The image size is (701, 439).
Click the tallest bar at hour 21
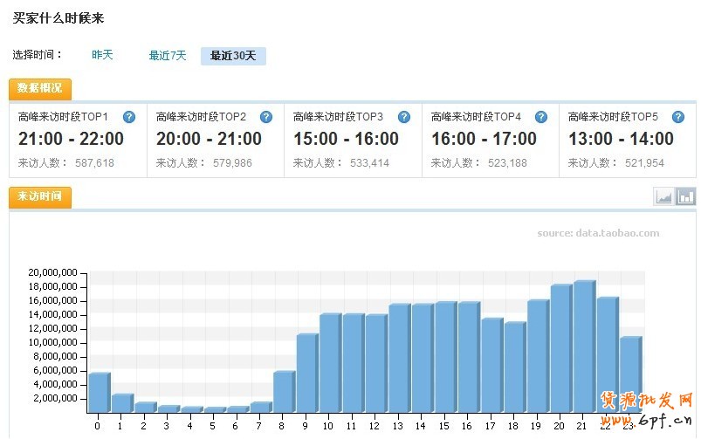584,347
